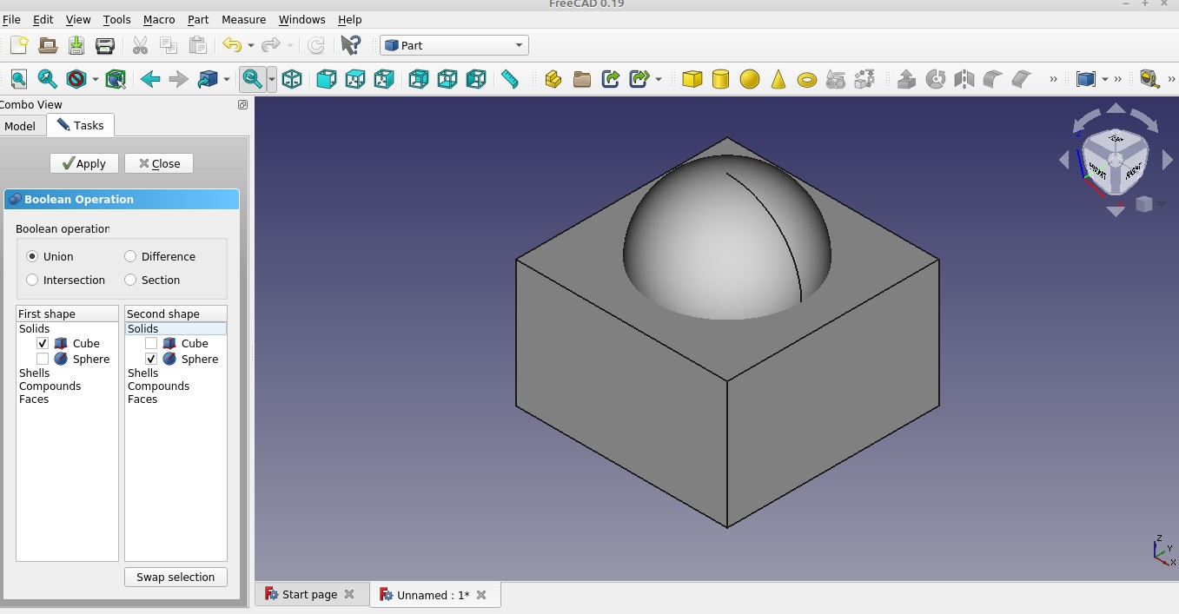
Task: Switch to the Model tab
Action: pos(20,126)
